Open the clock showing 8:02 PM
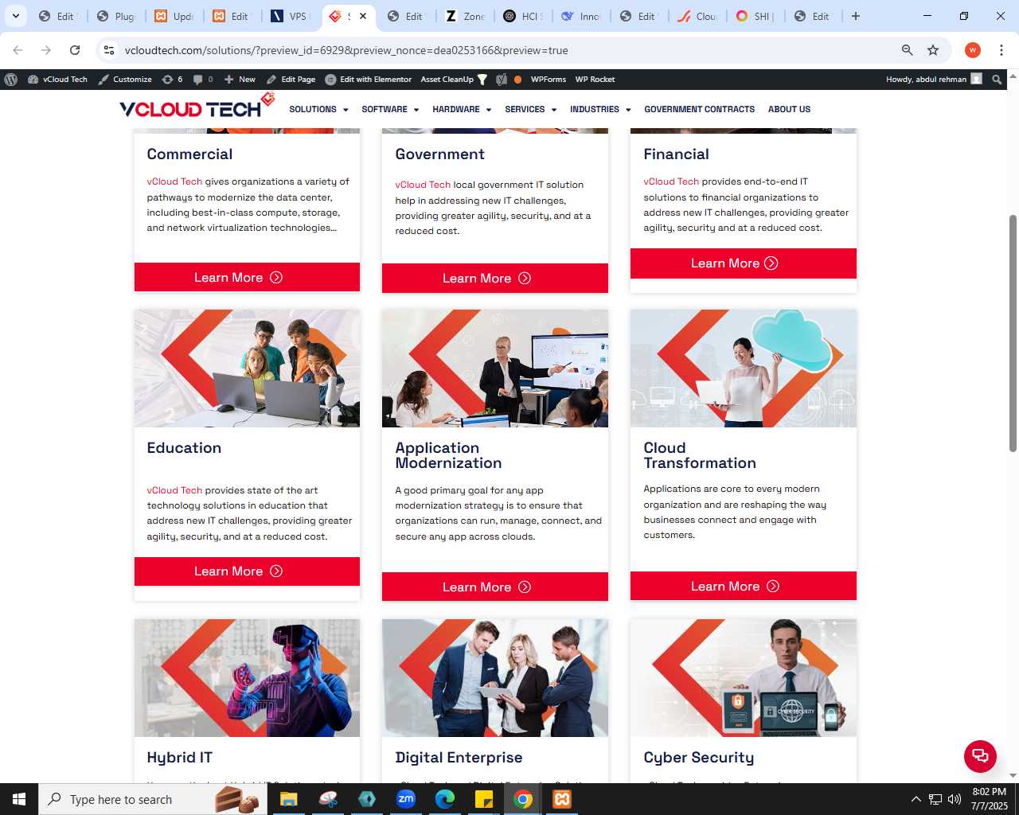Screen dimensions: 1019x815 click(990, 799)
